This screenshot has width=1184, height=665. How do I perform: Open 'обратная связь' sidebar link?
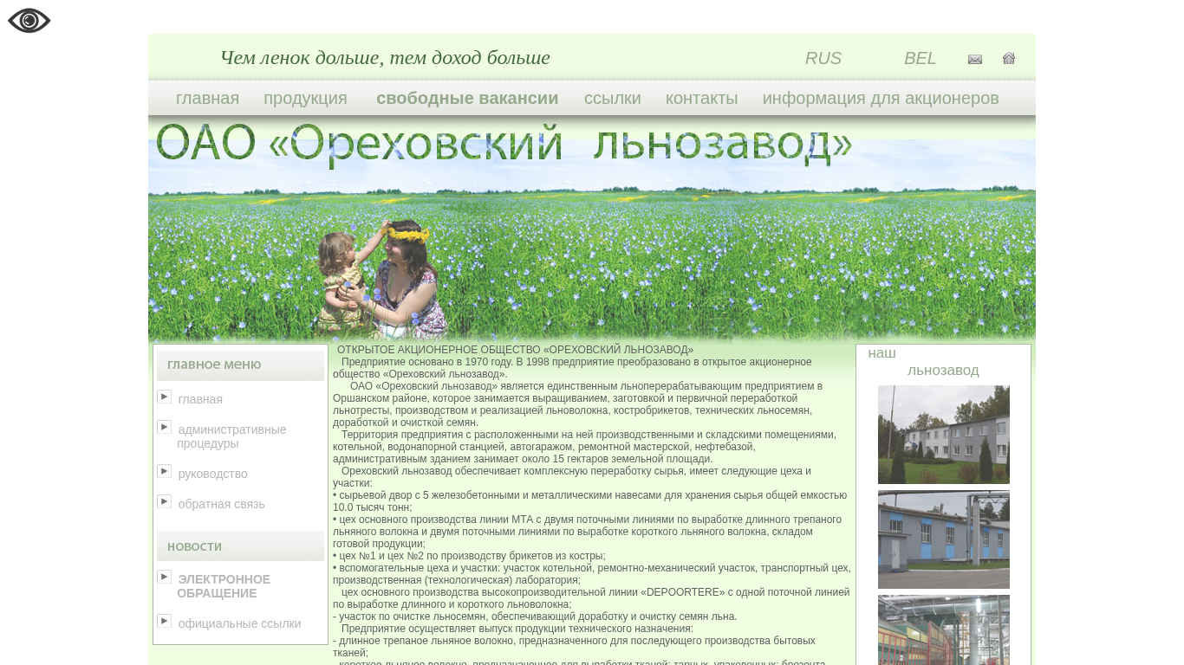(x=222, y=504)
